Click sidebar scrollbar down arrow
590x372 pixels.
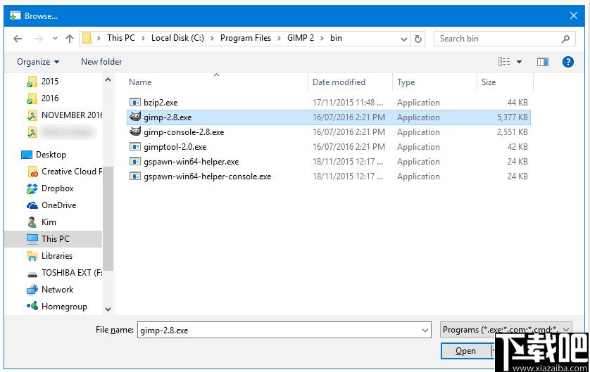(x=108, y=309)
